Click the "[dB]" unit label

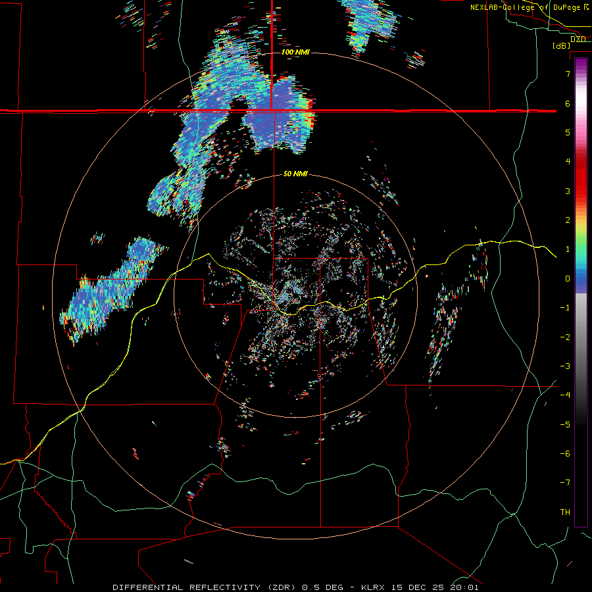coord(561,46)
